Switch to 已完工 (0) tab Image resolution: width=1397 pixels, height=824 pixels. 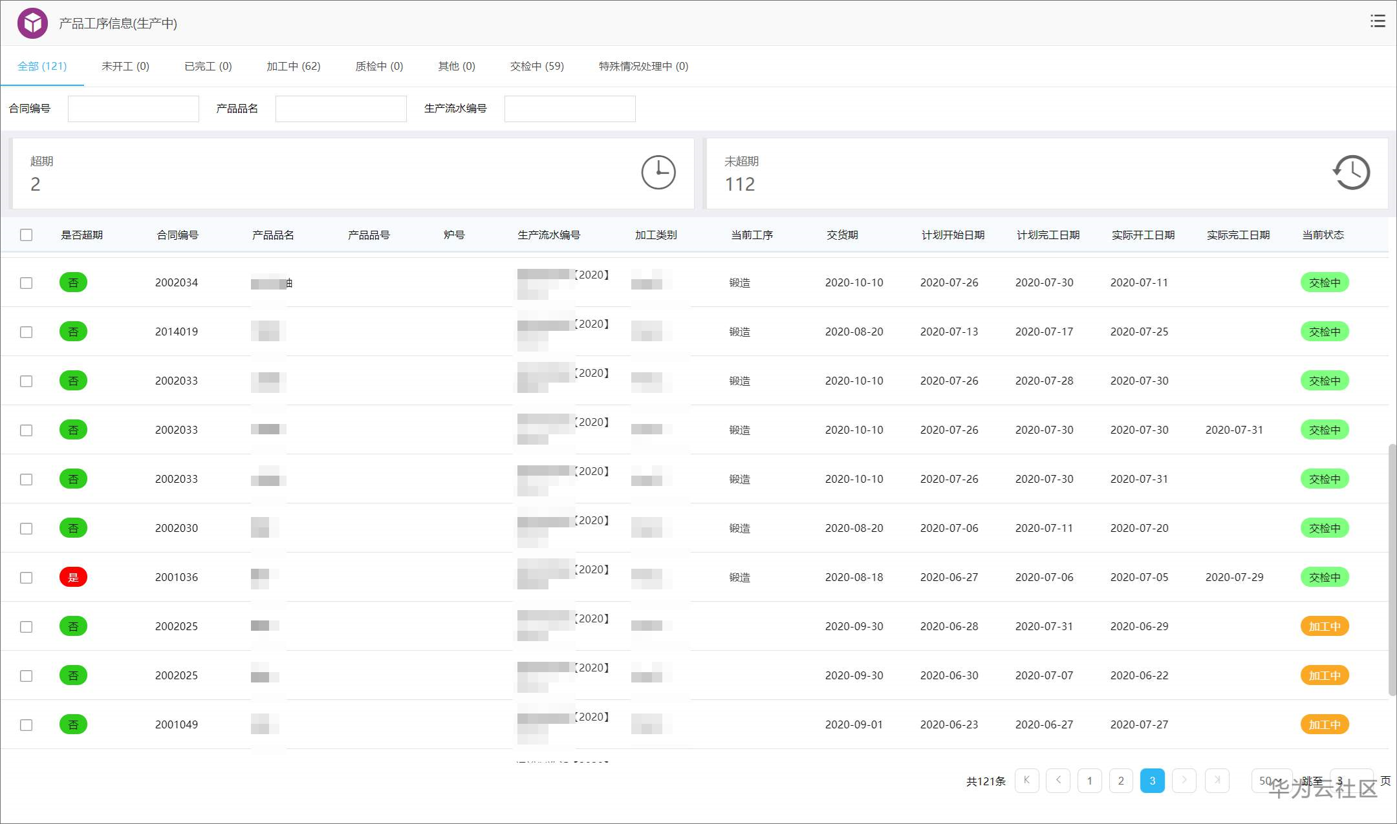pyautogui.click(x=208, y=66)
